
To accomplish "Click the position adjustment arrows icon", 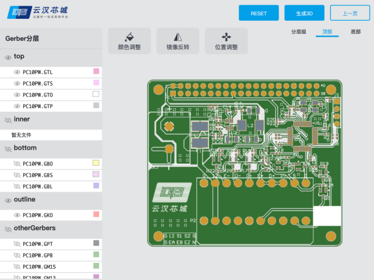I will pos(226,36).
